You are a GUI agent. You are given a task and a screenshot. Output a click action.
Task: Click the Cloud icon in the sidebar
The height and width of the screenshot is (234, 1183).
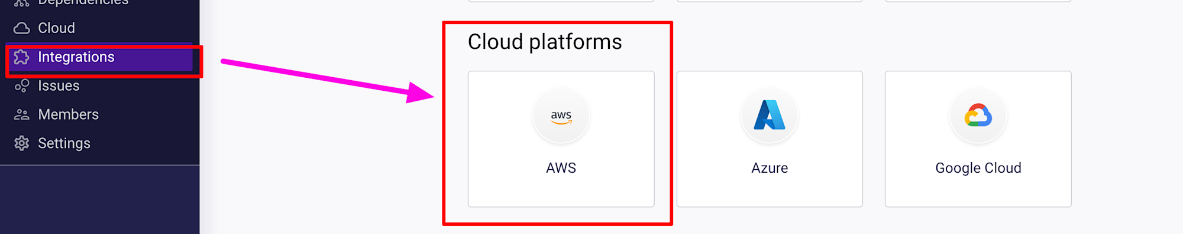tap(22, 28)
